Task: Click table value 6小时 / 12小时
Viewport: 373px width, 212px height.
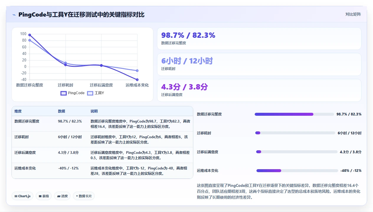Action: click(x=70, y=137)
